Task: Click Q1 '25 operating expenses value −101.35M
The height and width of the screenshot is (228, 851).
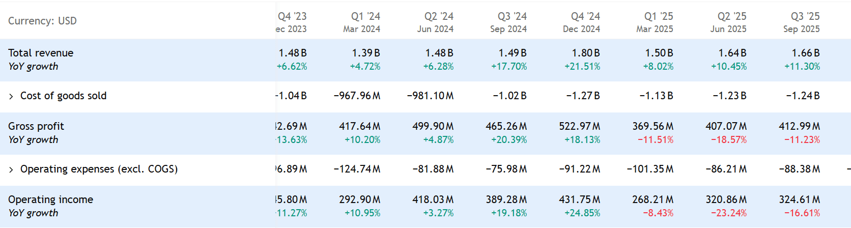Action: tap(650, 169)
